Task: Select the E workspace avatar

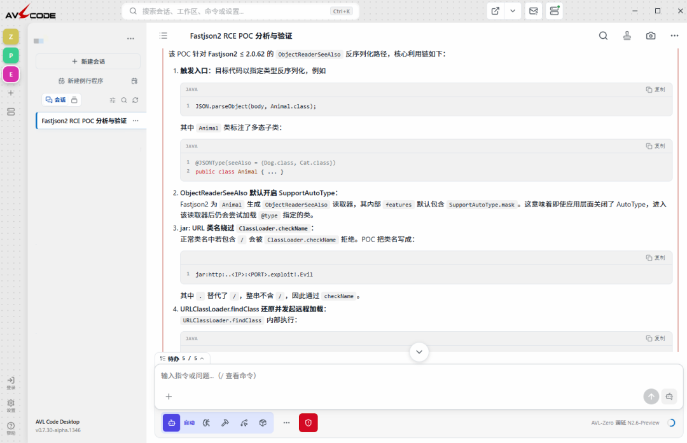Action: (11, 74)
